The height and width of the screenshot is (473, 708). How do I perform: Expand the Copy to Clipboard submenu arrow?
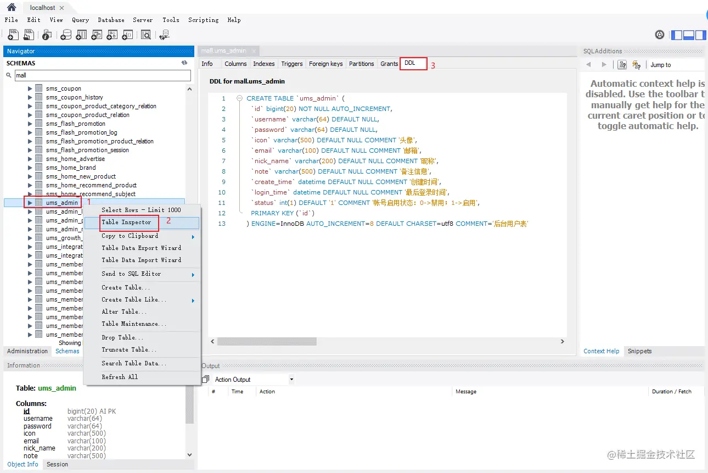pos(193,237)
